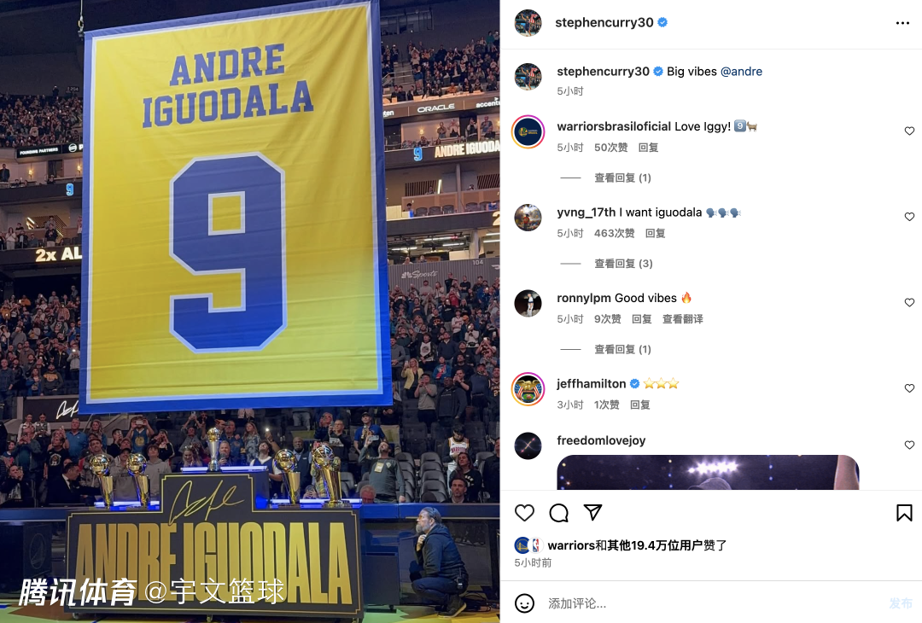Like warriorsbrasiloficial's Love Iggy comment

click(x=909, y=131)
